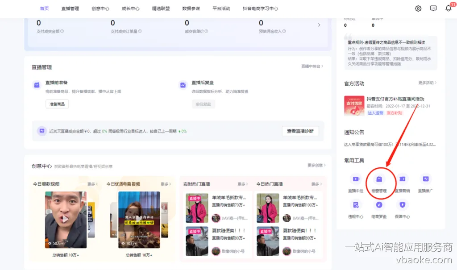
Task: Click 直播间销售额70万+ text
Action: tap(228, 205)
